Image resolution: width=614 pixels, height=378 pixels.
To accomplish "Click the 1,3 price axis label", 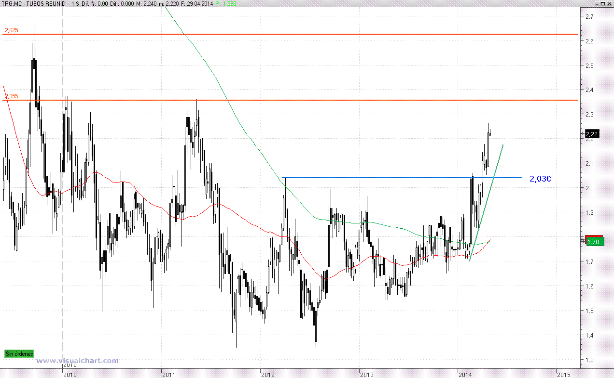I will [589, 360].
